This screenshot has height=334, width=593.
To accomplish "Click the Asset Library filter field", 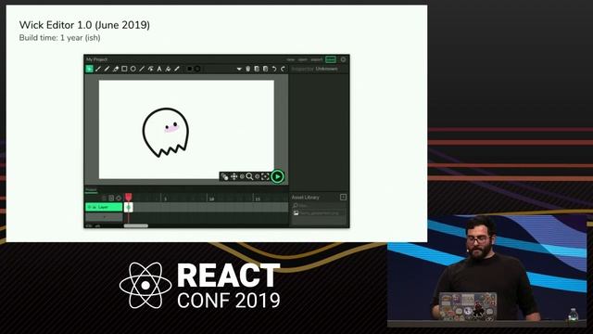I will (x=319, y=205).
